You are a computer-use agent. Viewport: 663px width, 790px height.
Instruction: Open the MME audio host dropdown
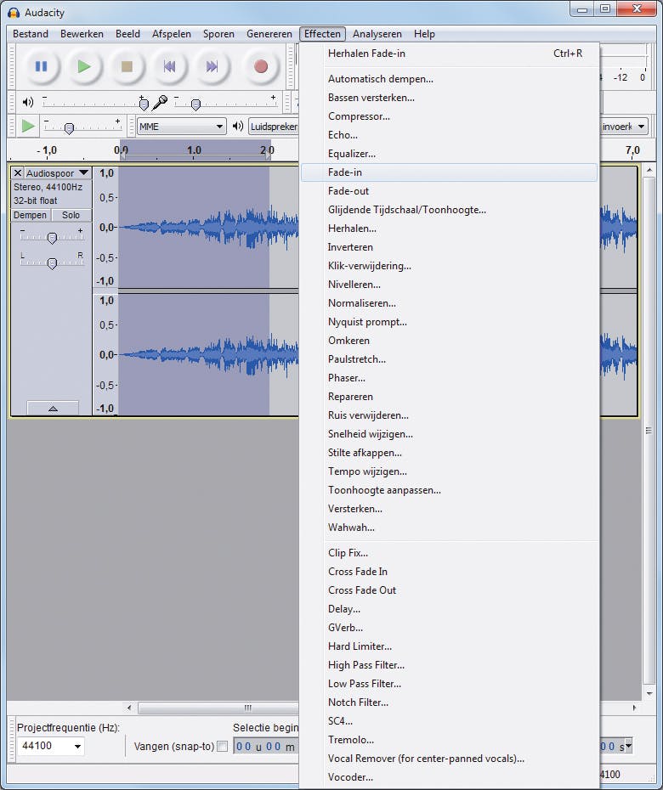(181, 127)
